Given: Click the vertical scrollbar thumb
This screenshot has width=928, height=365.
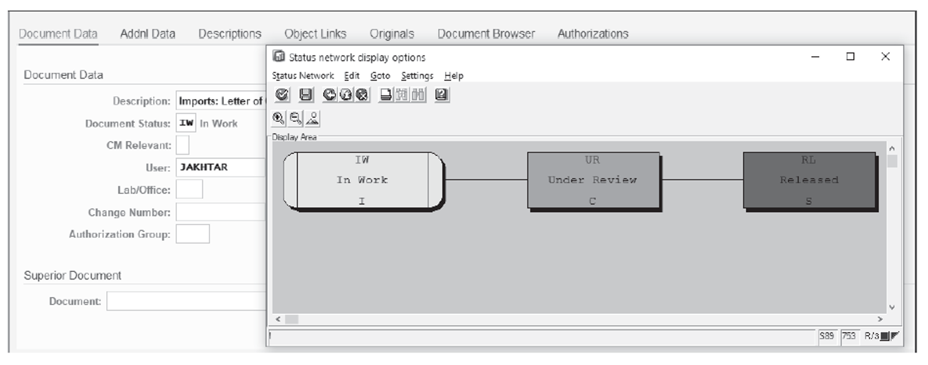Looking at the screenshot, I should (892, 161).
